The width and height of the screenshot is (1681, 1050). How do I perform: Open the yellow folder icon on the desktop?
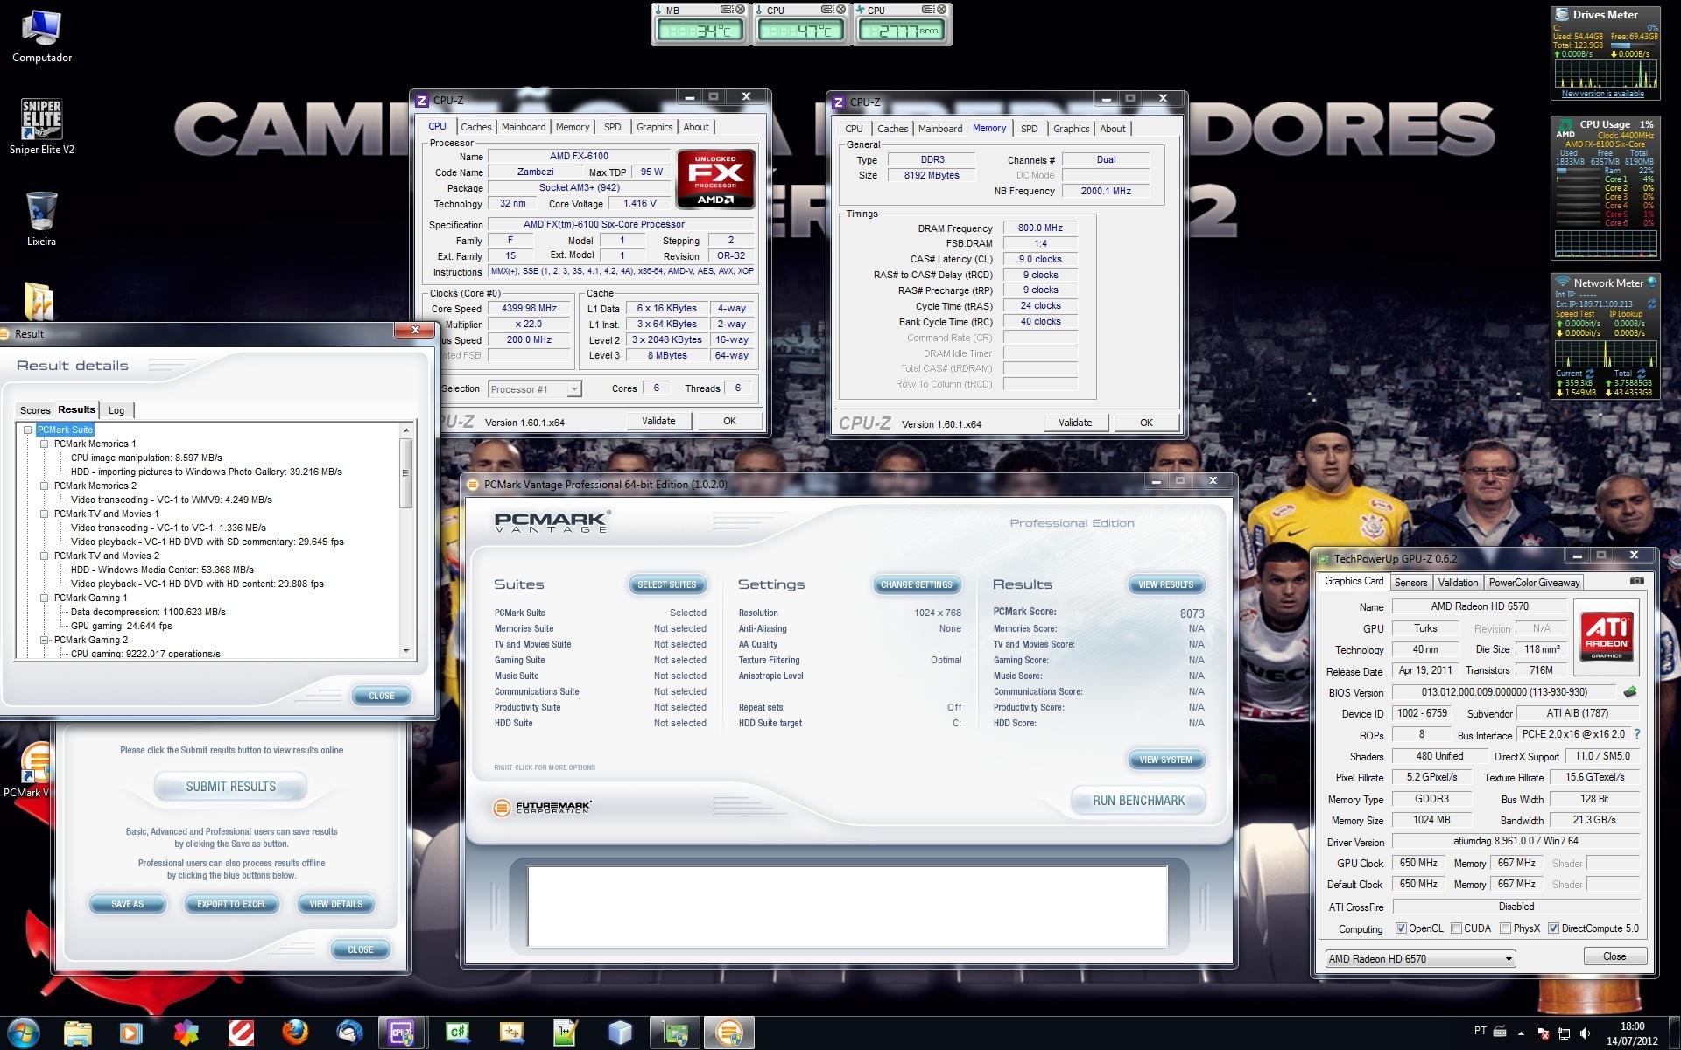click(x=39, y=301)
